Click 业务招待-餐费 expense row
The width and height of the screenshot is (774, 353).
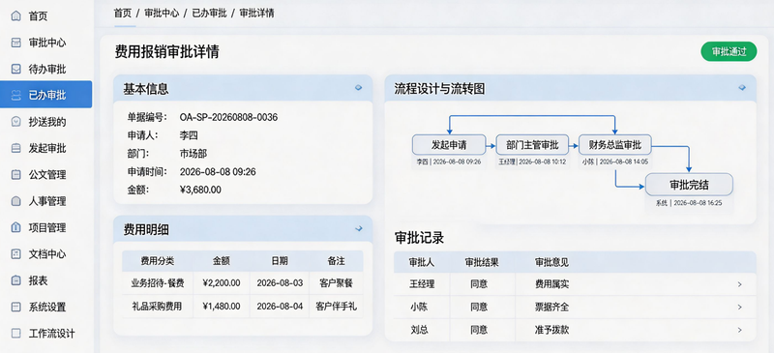(x=243, y=283)
